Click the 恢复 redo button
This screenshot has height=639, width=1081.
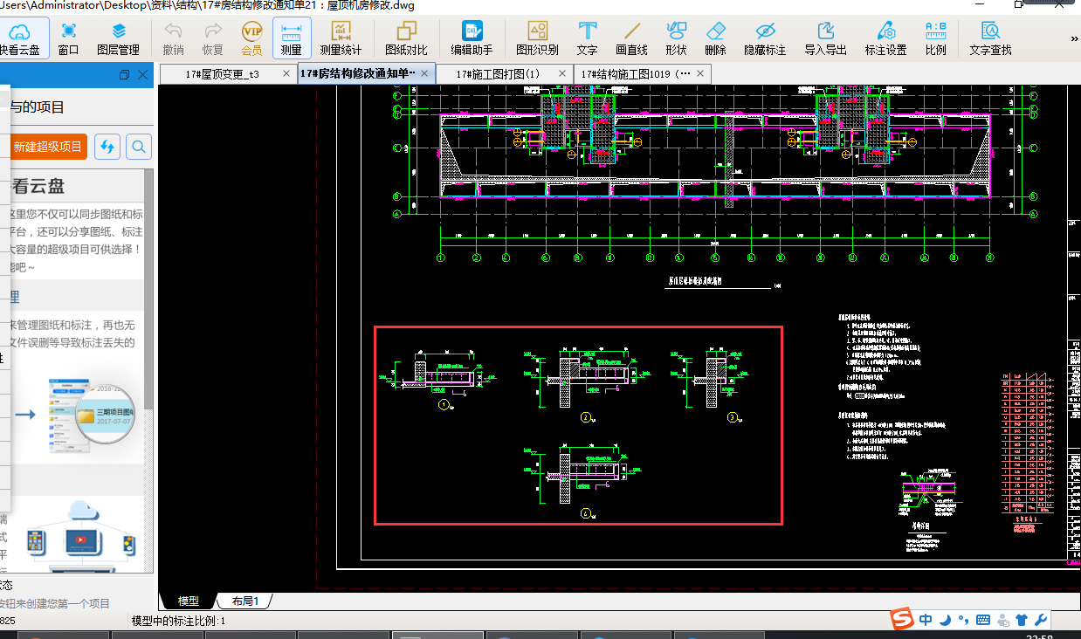click(212, 39)
